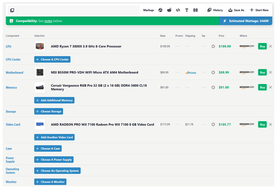Open price settings gear for Memory row
The width and height of the screenshot is (276, 191).
click(213, 87)
